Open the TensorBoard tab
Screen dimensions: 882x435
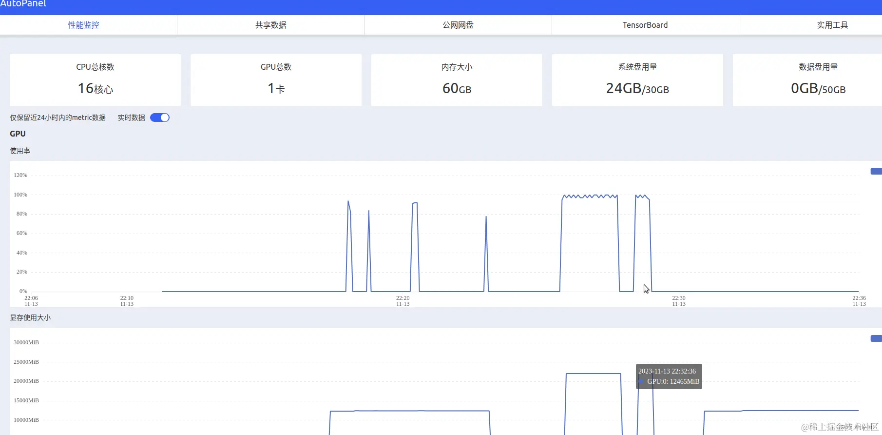[645, 25]
